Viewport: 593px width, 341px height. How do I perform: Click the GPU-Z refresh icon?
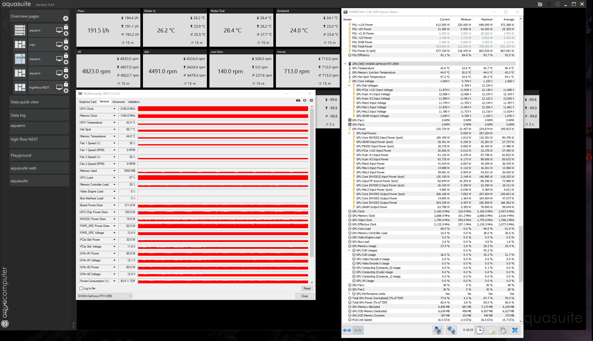(305, 100)
